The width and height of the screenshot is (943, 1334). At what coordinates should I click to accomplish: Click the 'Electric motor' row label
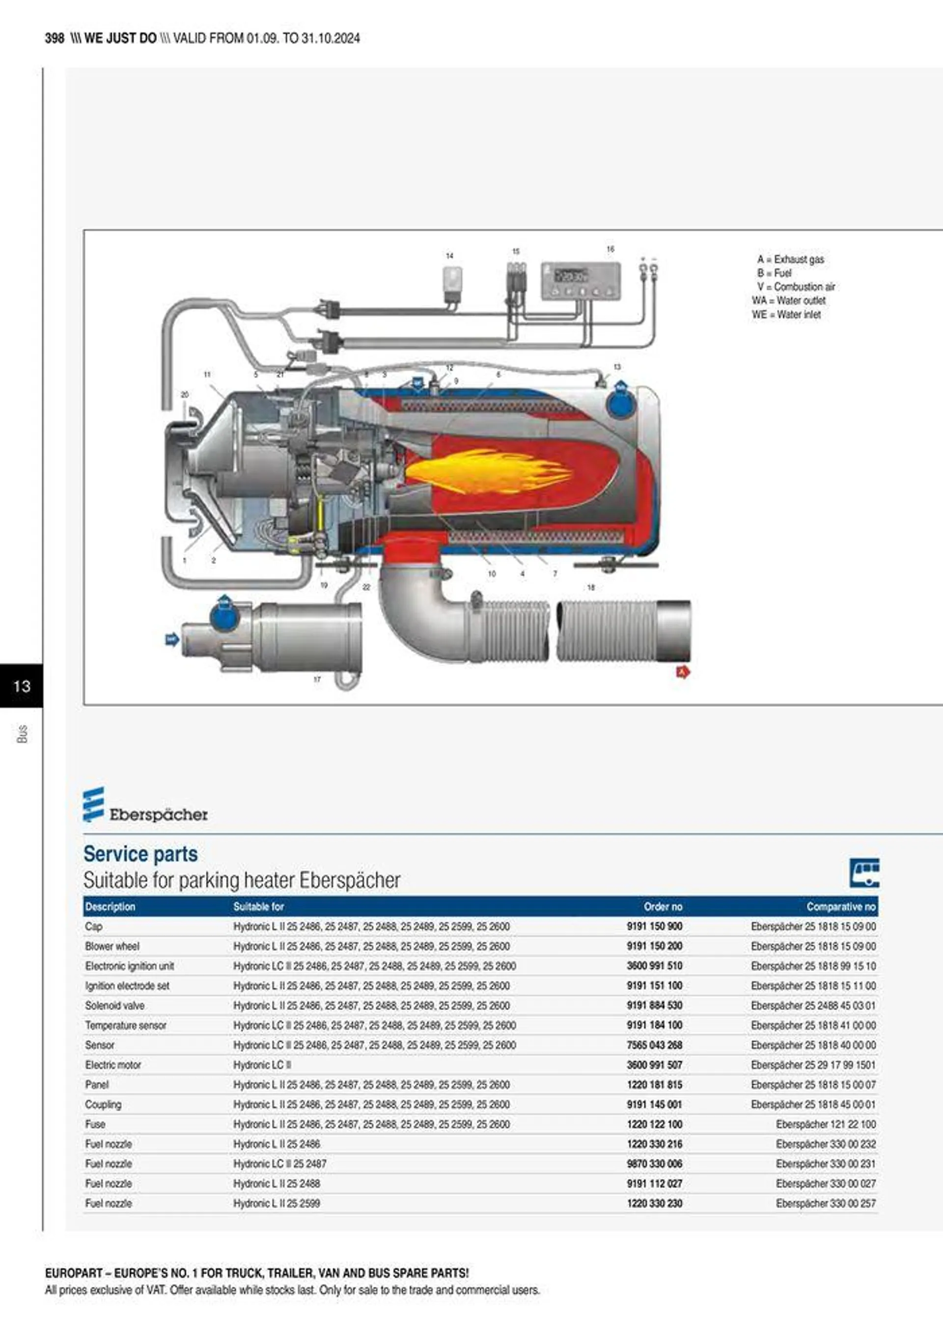pos(112,1064)
